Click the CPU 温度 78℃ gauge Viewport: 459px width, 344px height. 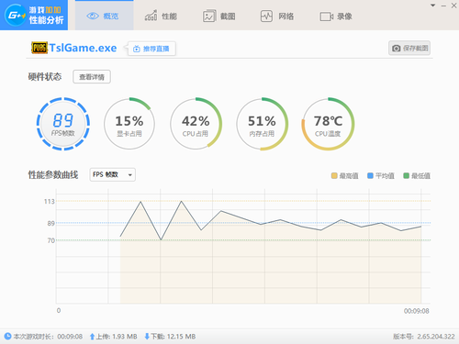tap(328, 124)
